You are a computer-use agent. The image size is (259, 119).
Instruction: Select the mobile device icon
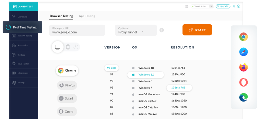[68, 47]
